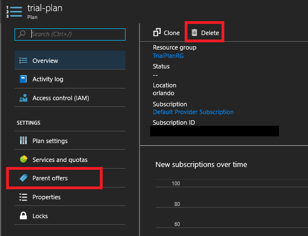
Task: Open the Properties section
Action: [x=70, y=197]
